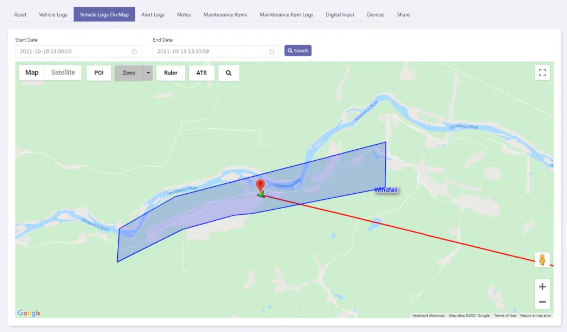Viewport: 567px width, 332px height.
Task: Click the Street View pegman icon
Action: tap(542, 260)
